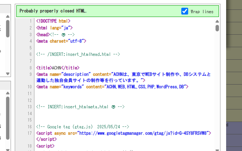242x151 pixels.
Task: Click the INSERT:insert_htmlmeta.html comment line
Action: pos(80,107)
